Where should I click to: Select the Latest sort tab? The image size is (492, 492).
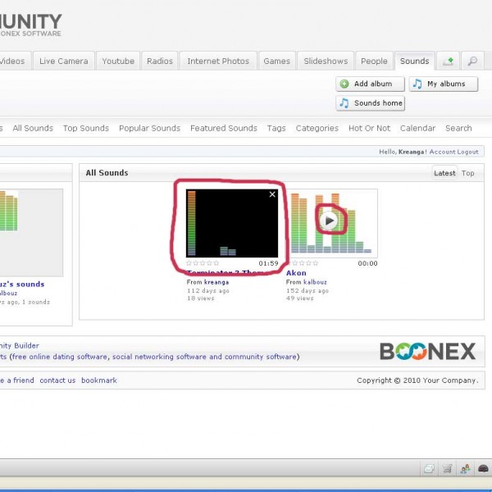tap(444, 173)
